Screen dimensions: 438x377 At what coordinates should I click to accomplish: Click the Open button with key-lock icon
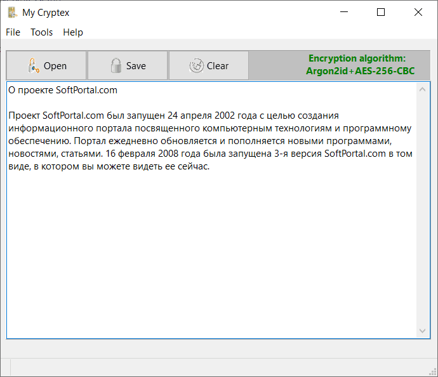(46, 65)
